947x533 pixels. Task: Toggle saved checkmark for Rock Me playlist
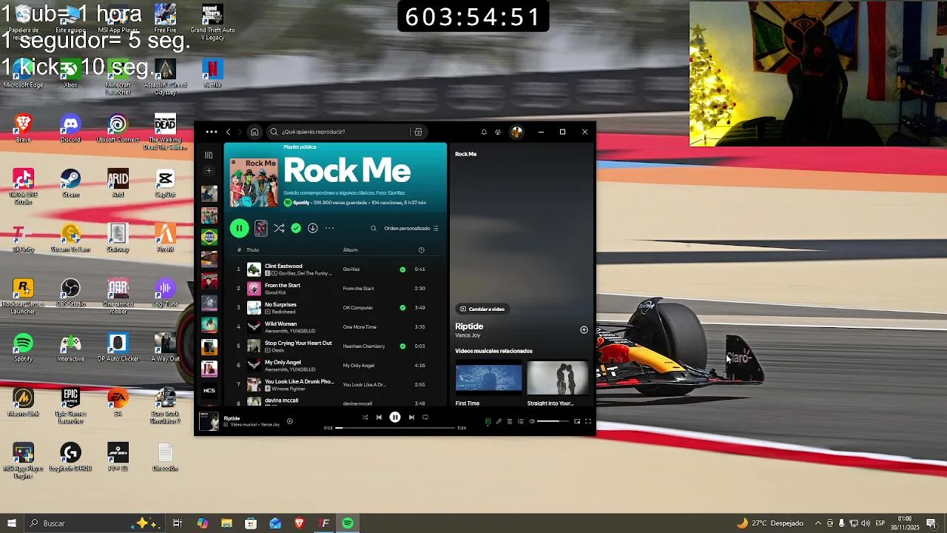(296, 228)
